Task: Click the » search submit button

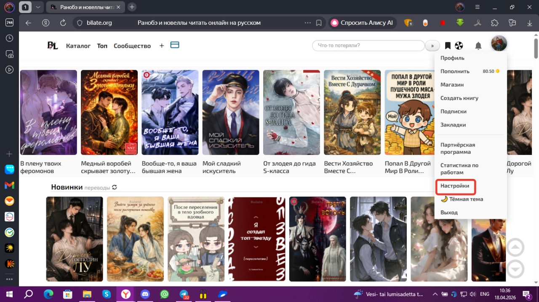Action: point(432,45)
